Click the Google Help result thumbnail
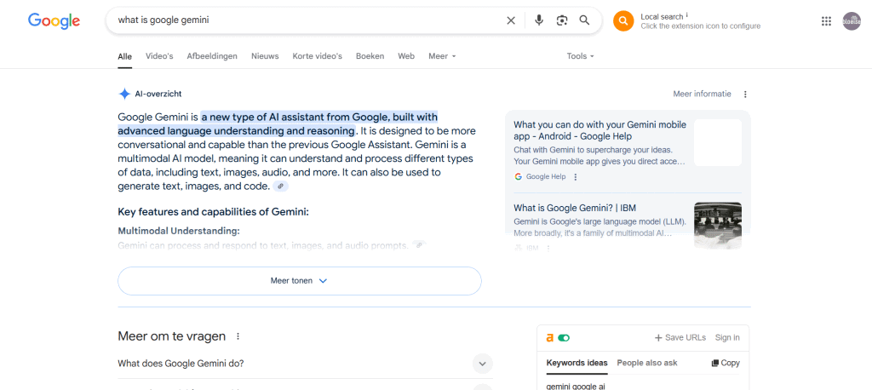The height and width of the screenshot is (390, 872). [717, 142]
